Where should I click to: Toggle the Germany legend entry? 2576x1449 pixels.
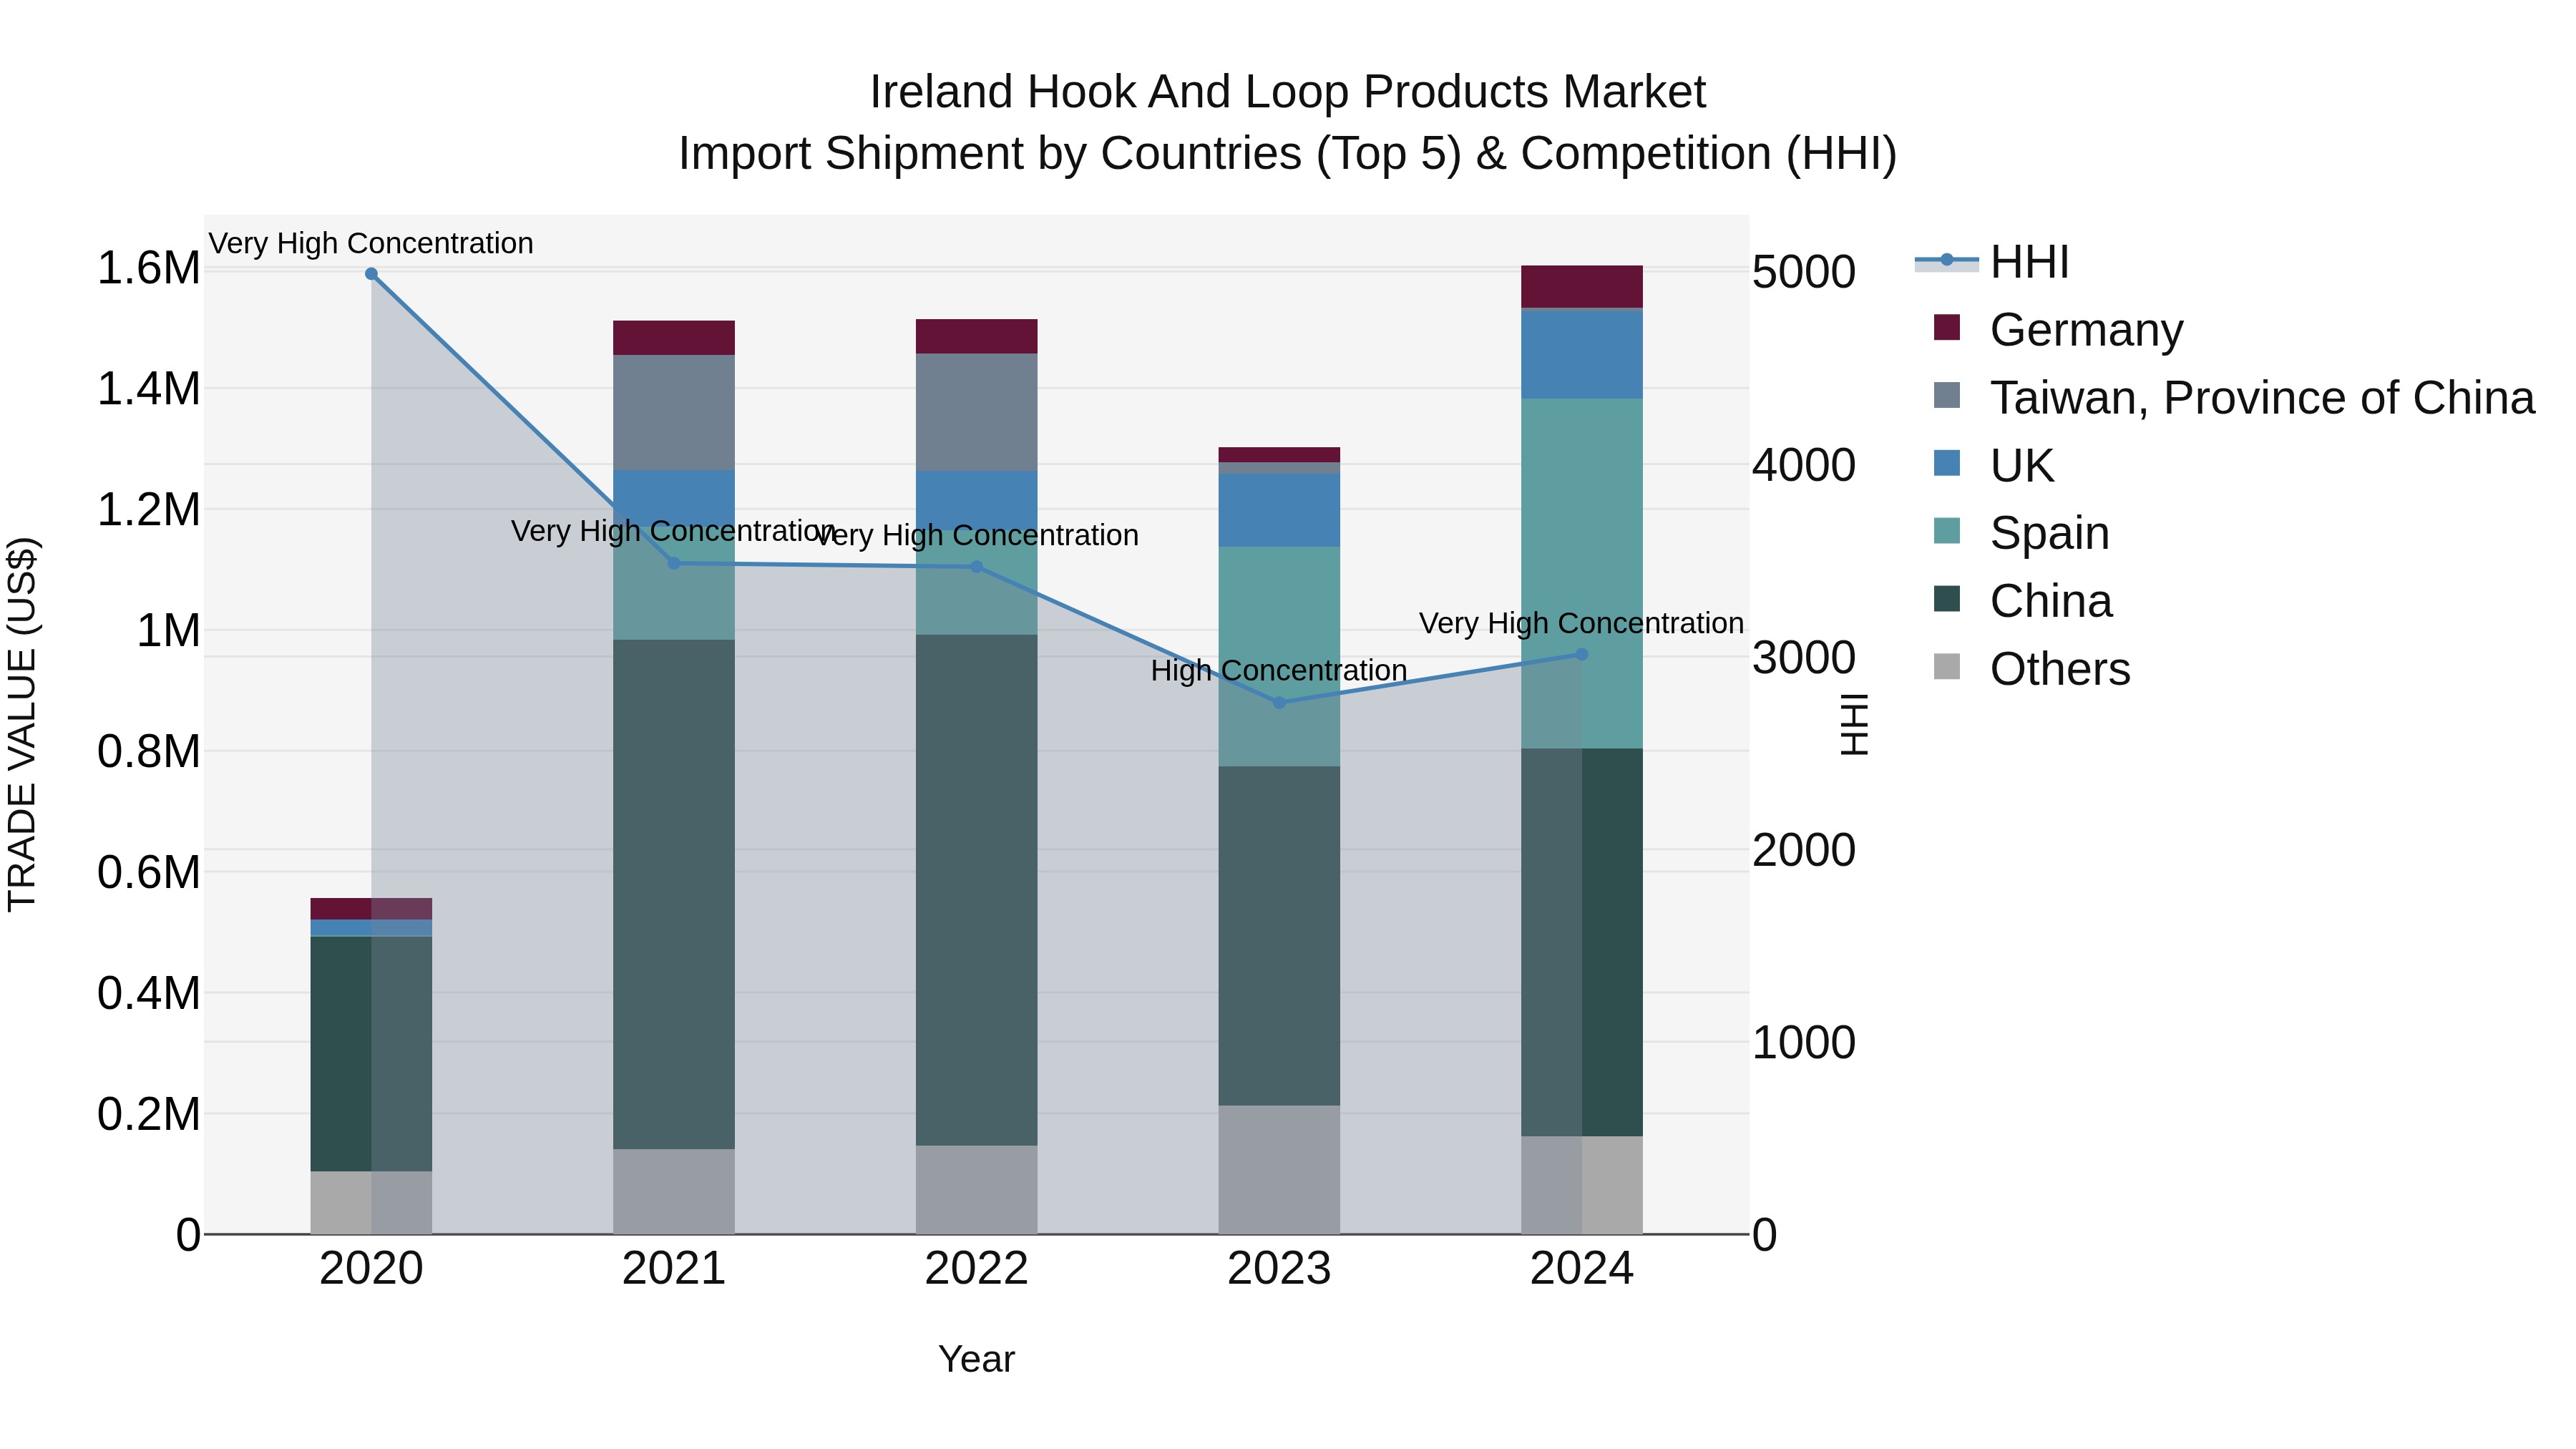(x=2059, y=329)
